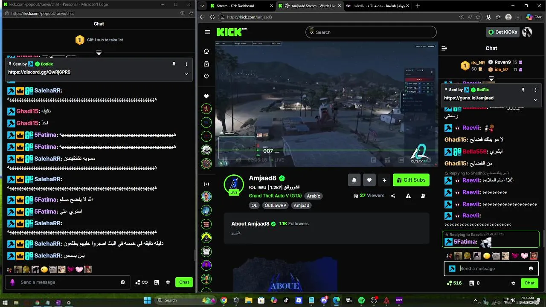The height and width of the screenshot is (307, 546).
Task: Expand popout chat leaderboard chevron
Action: point(99,52)
